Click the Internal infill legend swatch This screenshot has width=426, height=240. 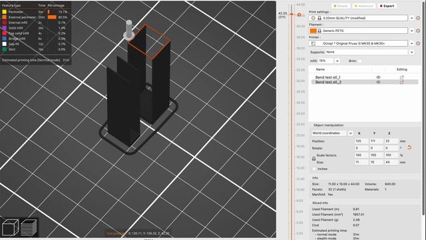[5, 23]
